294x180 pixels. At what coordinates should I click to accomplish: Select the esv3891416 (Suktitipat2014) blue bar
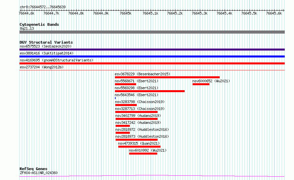click(x=152, y=56)
